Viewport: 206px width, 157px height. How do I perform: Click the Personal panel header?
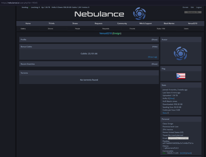181,119
